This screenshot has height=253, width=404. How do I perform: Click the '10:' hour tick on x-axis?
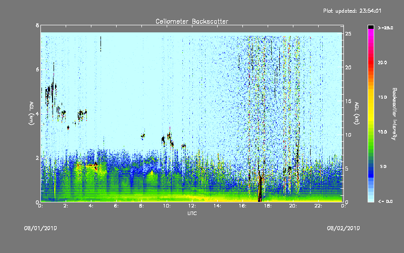tap(167, 206)
